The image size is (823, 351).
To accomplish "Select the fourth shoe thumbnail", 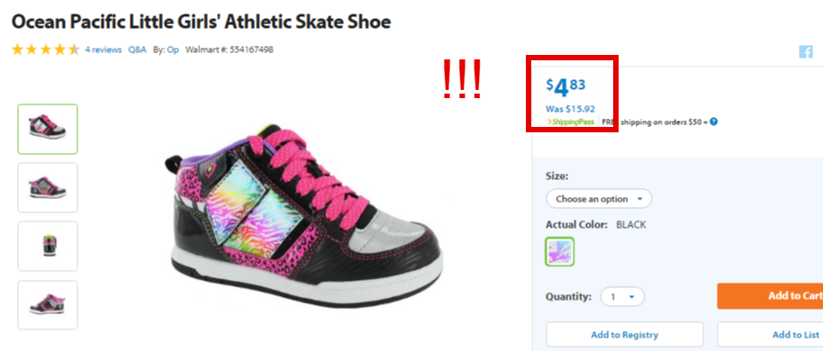I will (48, 305).
